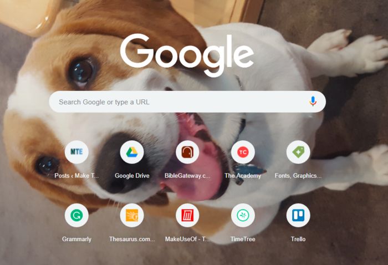The width and height of the screenshot is (388, 265).
Task: Open the Google Drive shortcut icon
Action: 132,152
